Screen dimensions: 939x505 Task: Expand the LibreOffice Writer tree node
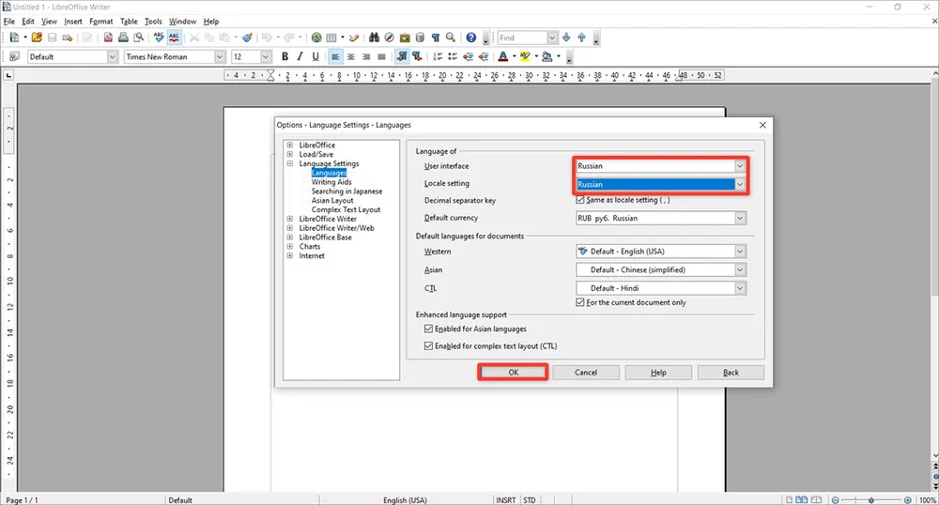click(290, 219)
